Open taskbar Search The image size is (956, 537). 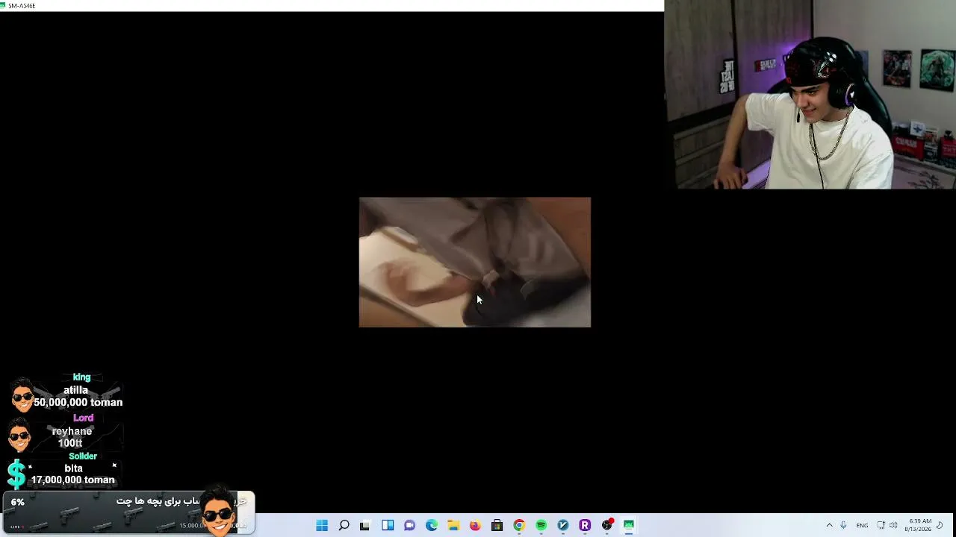(344, 525)
